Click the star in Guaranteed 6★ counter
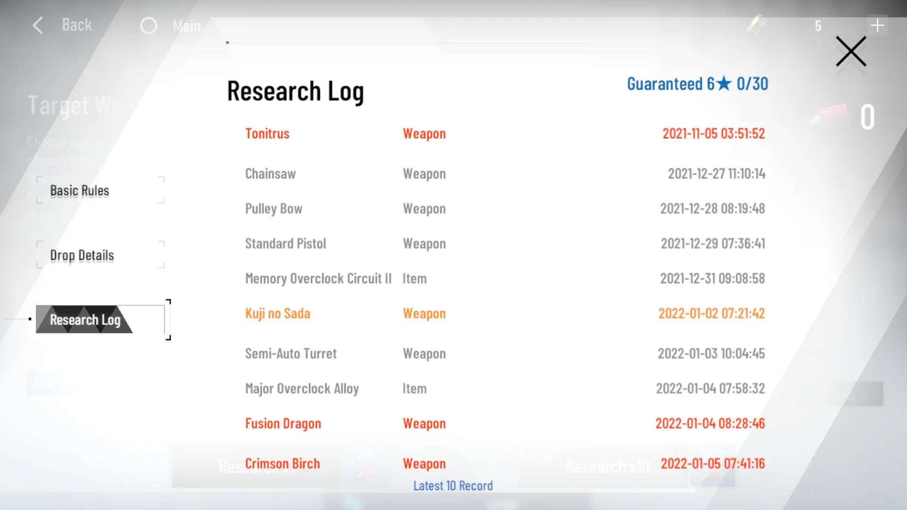The height and width of the screenshot is (510, 907). coord(724,84)
